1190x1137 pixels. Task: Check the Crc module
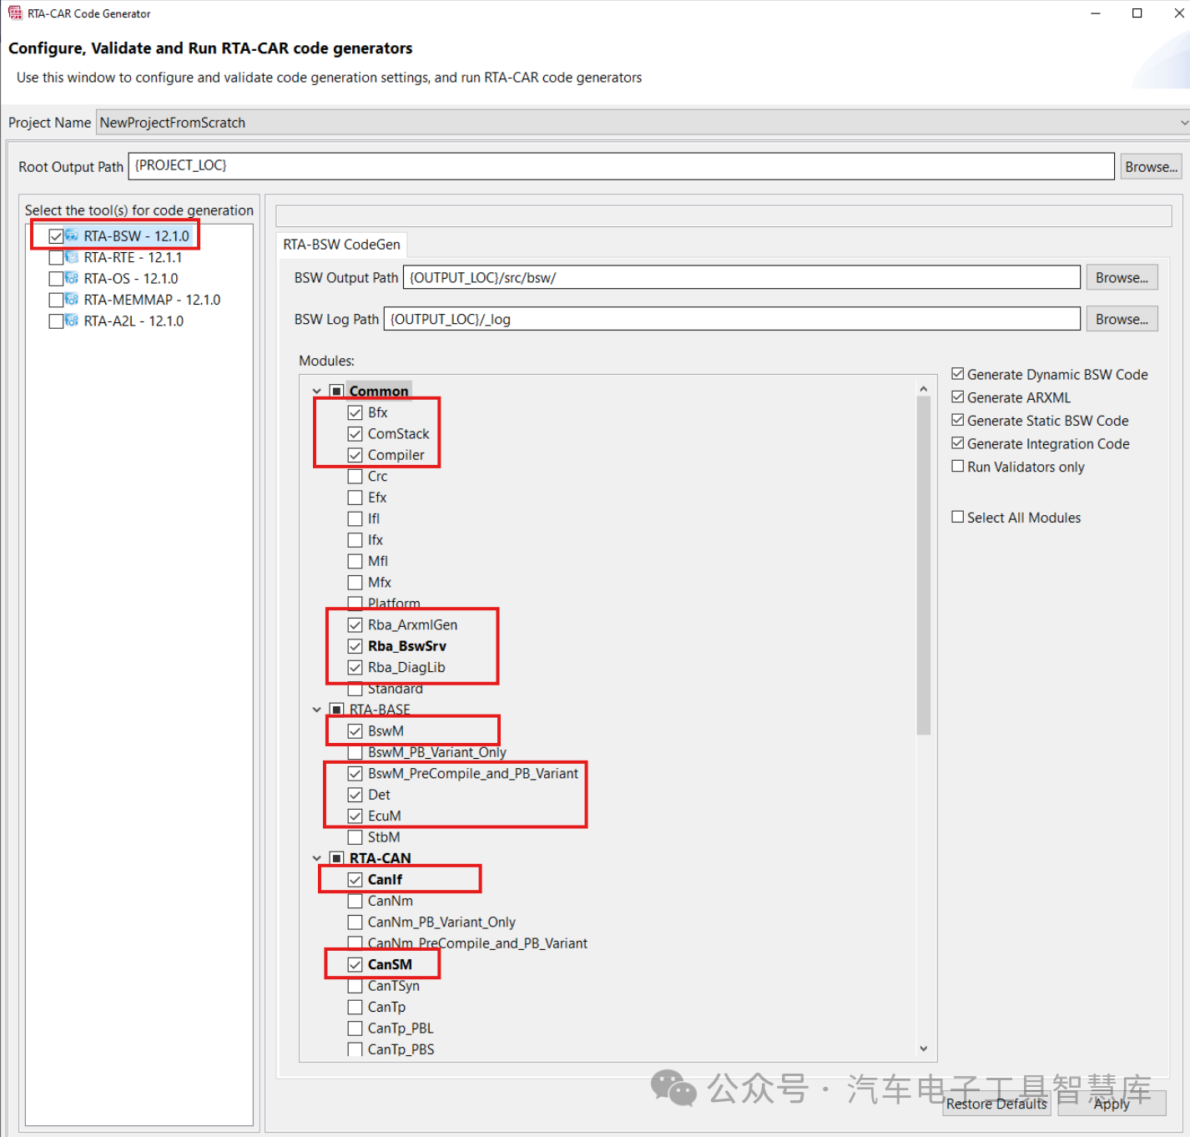click(x=355, y=477)
